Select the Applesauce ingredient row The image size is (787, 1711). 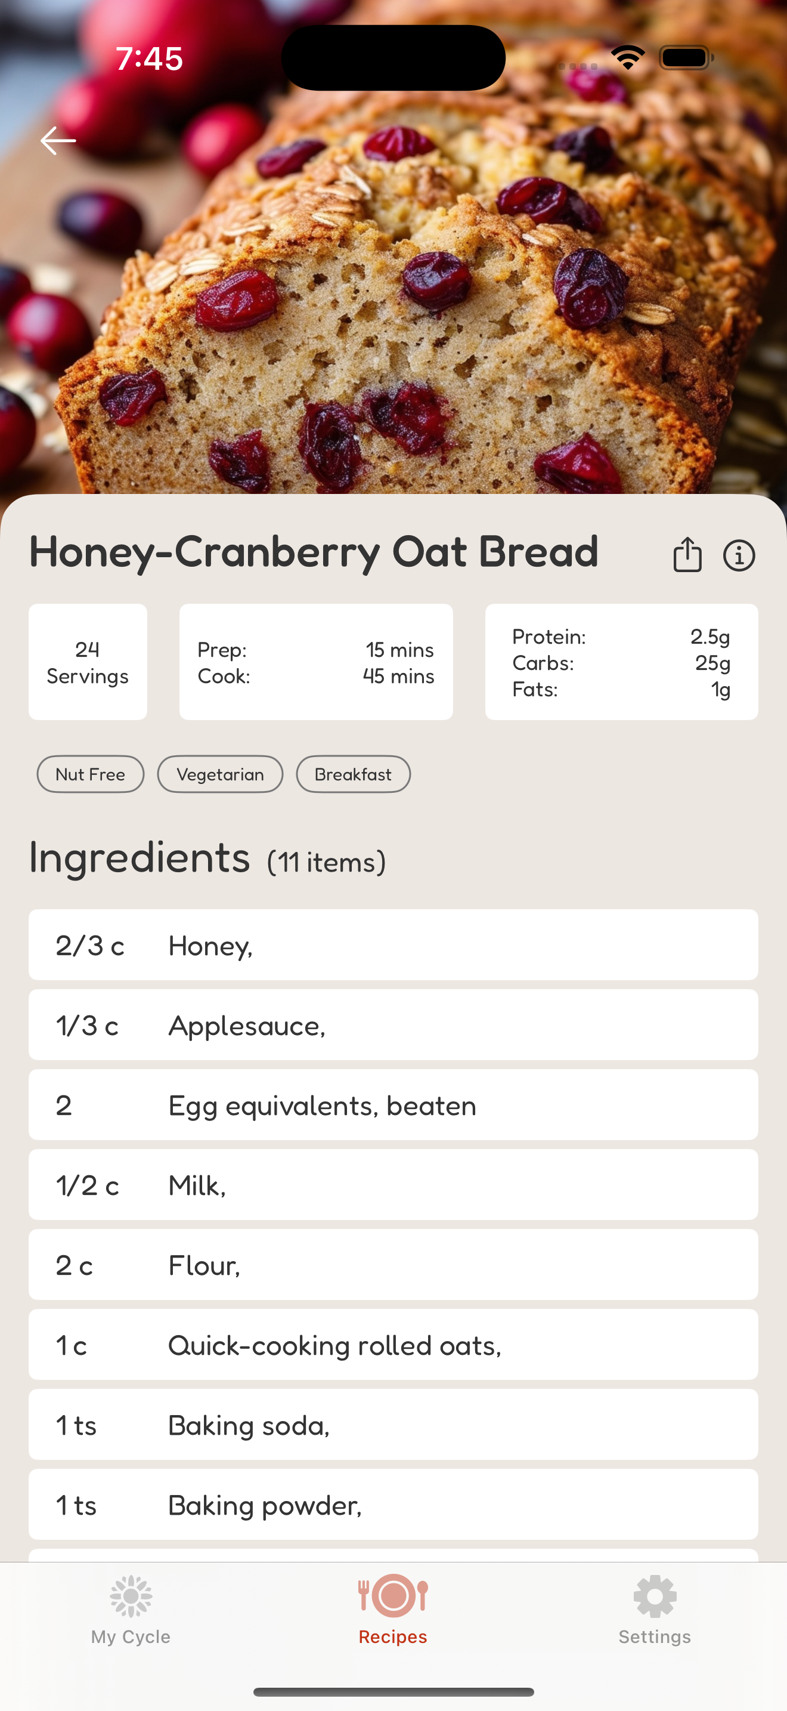pos(393,1025)
